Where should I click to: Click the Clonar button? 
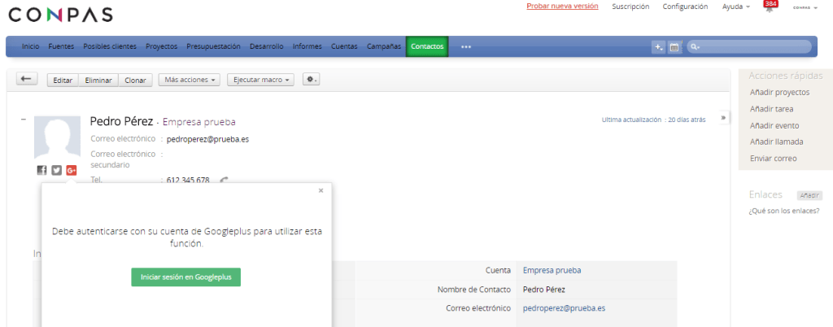click(136, 81)
